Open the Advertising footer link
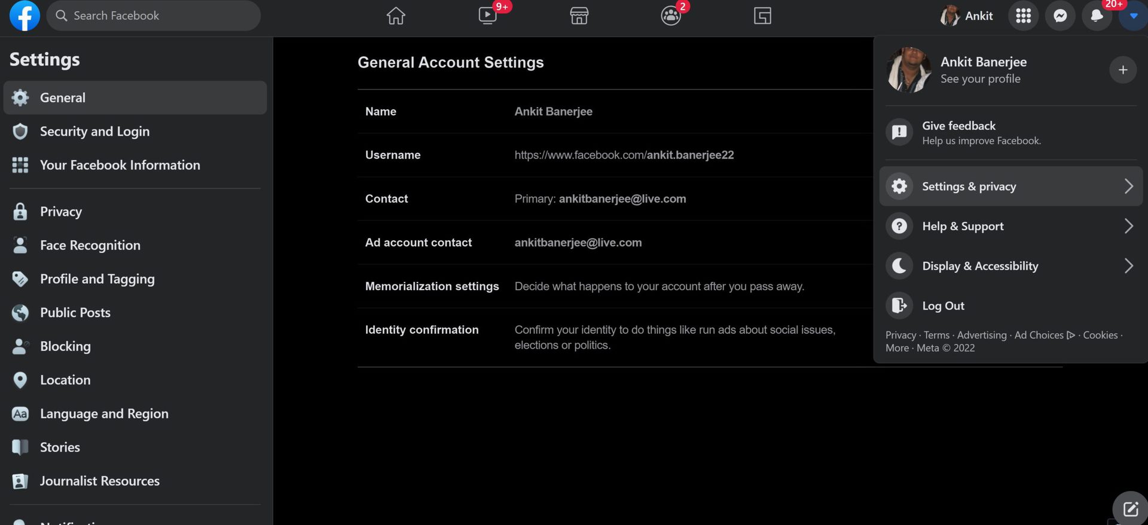 (x=982, y=335)
